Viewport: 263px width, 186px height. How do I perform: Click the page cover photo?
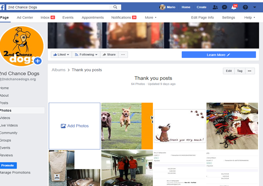click(x=153, y=35)
